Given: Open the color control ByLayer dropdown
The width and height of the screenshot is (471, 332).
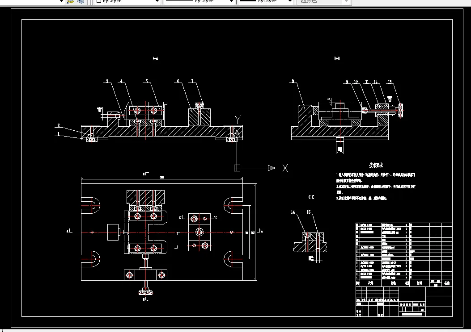Looking at the screenshot, I should 127,1.
